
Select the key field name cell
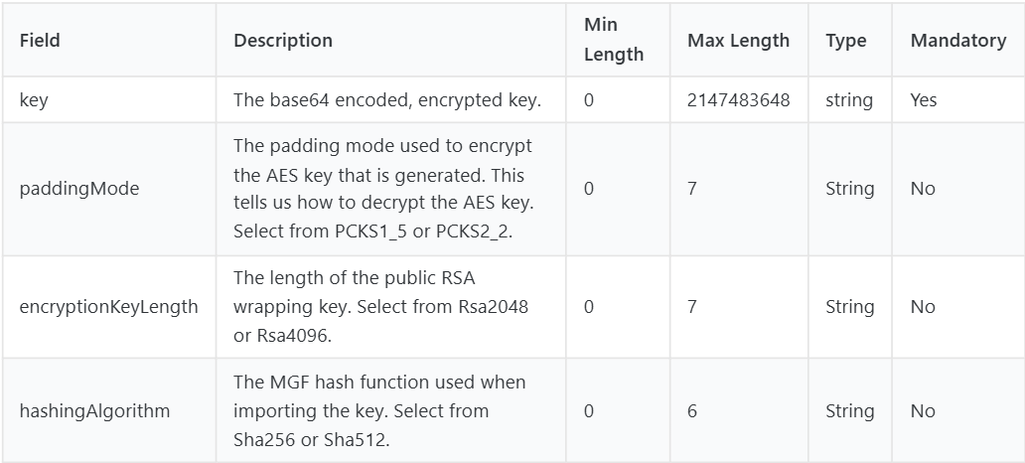[34, 100]
